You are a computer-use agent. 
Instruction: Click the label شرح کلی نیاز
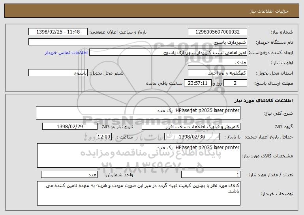279,113
